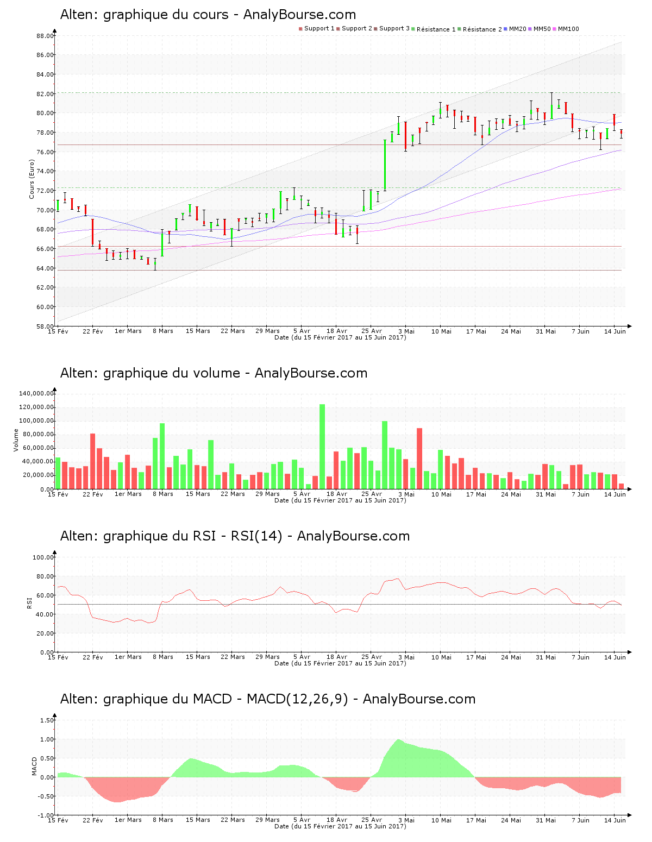Viewport: 652px width, 842px height.
Task: Click the '15 Fév' date on the price chart axis
Action: pos(58,331)
